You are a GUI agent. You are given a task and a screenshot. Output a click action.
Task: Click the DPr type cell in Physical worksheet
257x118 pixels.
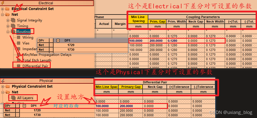[10, 106]
